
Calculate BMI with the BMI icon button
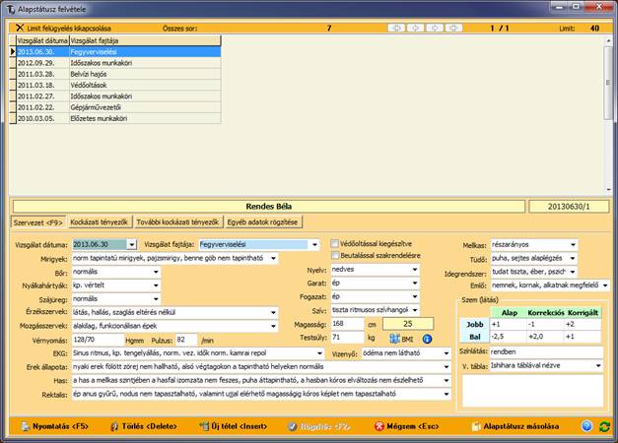point(401,339)
